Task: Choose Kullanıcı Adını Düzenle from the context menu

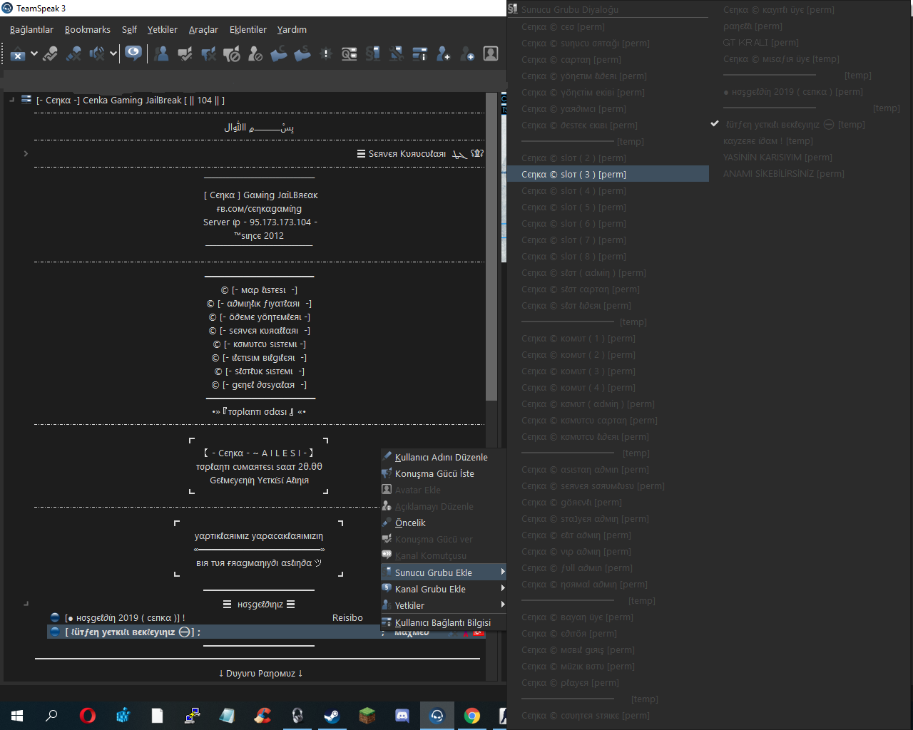Action: pyautogui.click(x=444, y=457)
